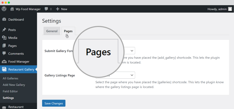This screenshot has width=234, height=109.
Task: Click the Pages sidebar icon
Action: point(4,46)
